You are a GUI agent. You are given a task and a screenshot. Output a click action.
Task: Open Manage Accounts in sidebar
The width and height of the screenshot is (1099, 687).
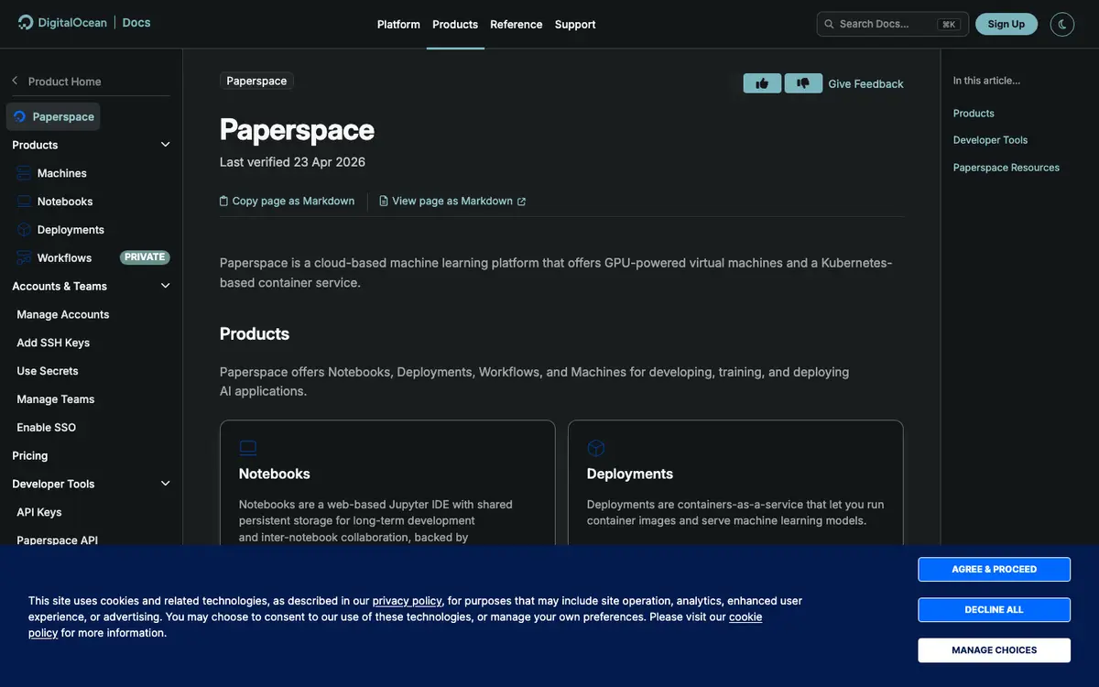click(63, 314)
